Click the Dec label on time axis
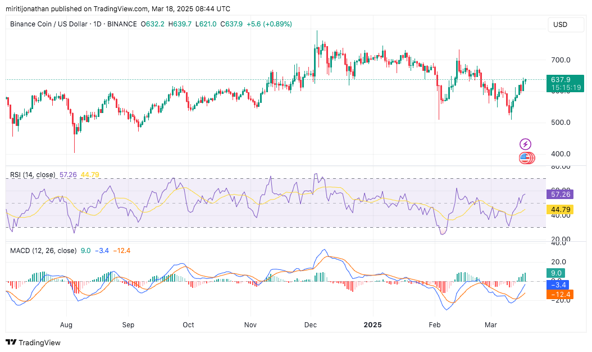Image resolution: width=592 pixels, height=352 pixels. coord(311,325)
